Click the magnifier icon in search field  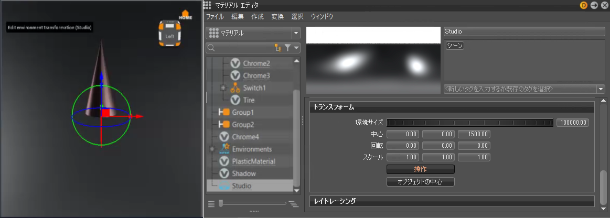[211, 48]
